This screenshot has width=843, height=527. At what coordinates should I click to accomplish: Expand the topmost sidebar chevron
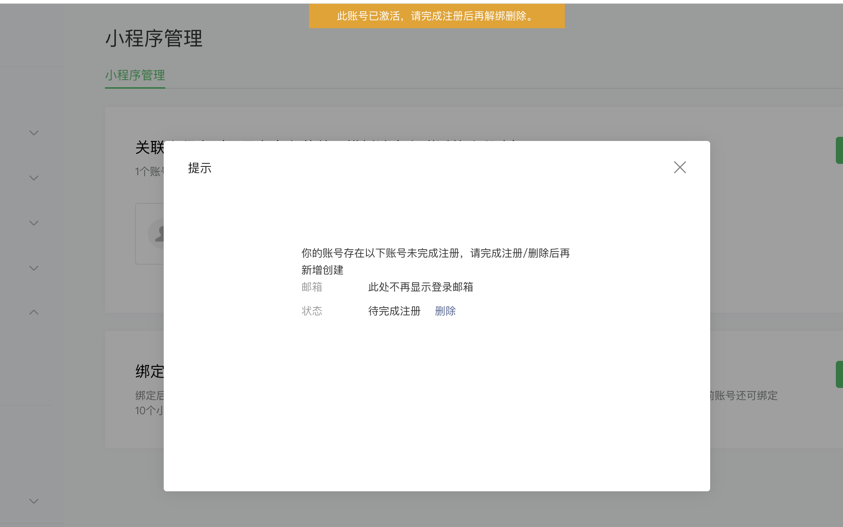(x=34, y=133)
